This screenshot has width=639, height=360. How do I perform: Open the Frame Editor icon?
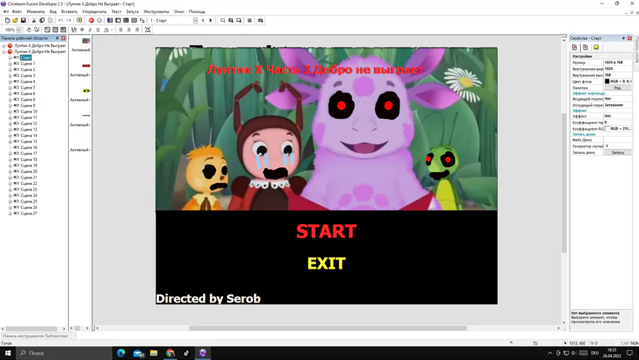(x=118, y=21)
